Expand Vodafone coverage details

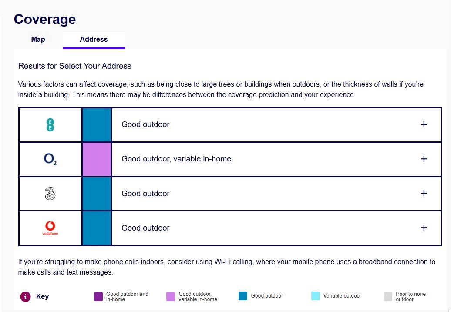pos(424,228)
